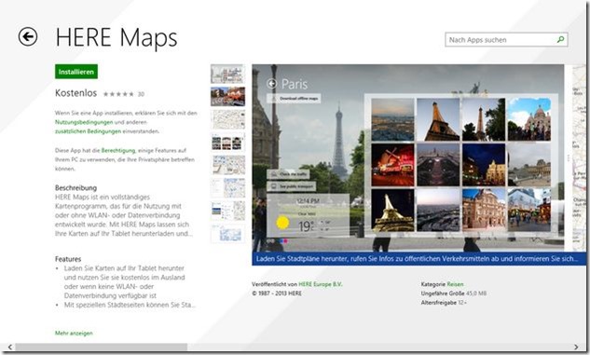Select the sixth screenshot thumbnail
Screen dimensions: 590x355
pyautogui.click(x=227, y=188)
